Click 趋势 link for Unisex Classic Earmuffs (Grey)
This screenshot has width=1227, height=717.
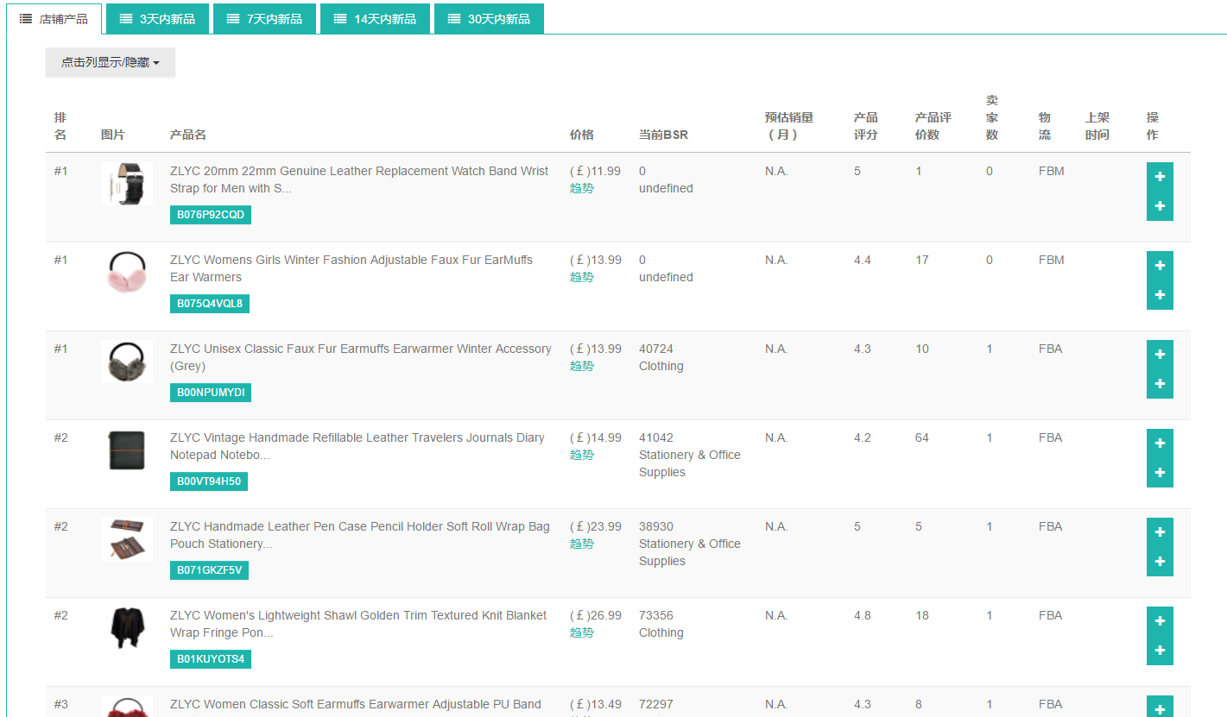tap(582, 366)
